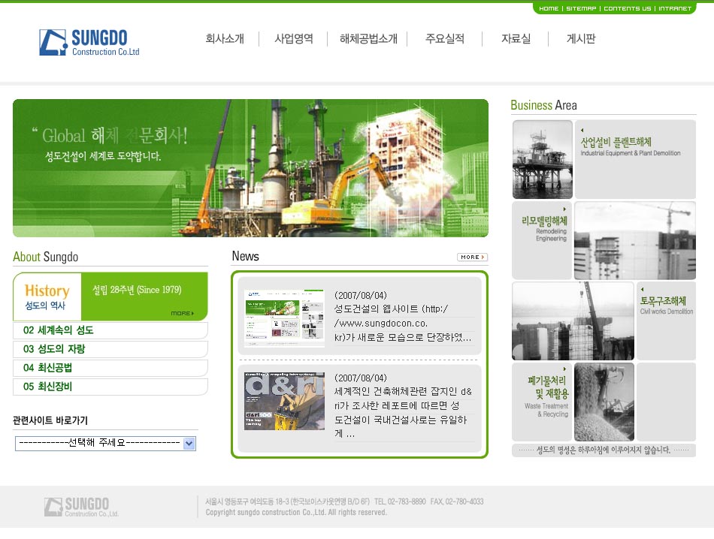Open the SITEMAP link at top
The width and height of the screenshot is (714, 539).
pos(581,8)
